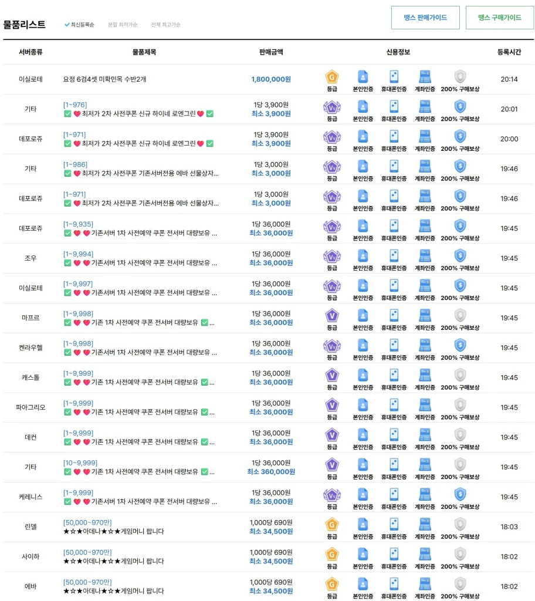This screenshot has width=535, height=601.
Task: Sort the list by 전체 최고가순
Action: point(165,25)
